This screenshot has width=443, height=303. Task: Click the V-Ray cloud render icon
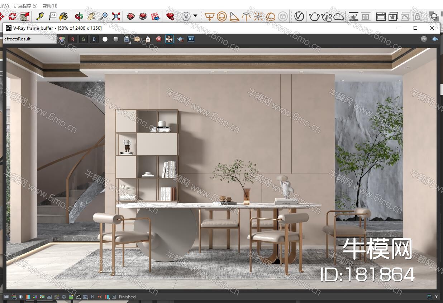(339, 16)
